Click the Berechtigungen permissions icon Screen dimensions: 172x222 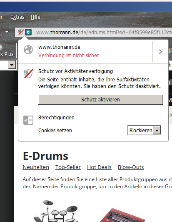28,120
